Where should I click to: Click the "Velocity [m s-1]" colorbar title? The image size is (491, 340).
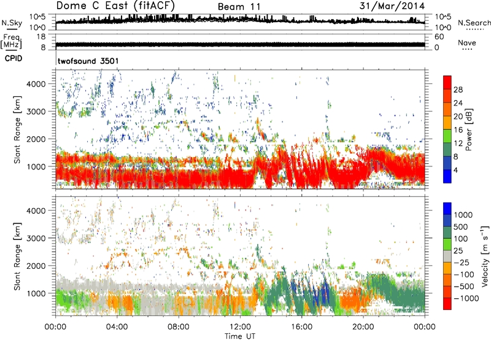pyautogui.click(x=485, y=255)
